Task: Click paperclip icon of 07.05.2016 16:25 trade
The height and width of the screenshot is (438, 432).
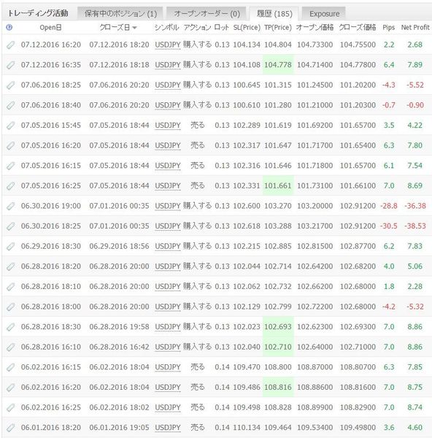Action: pyautogui.click(x=11, y=185)
